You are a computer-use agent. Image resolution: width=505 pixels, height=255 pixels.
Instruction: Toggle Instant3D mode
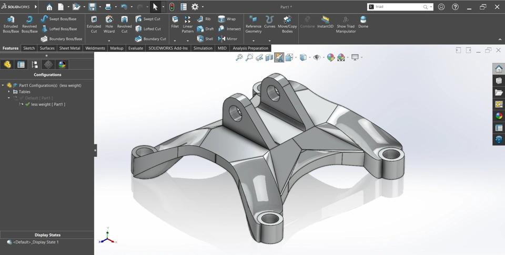(x=325, y=22)
